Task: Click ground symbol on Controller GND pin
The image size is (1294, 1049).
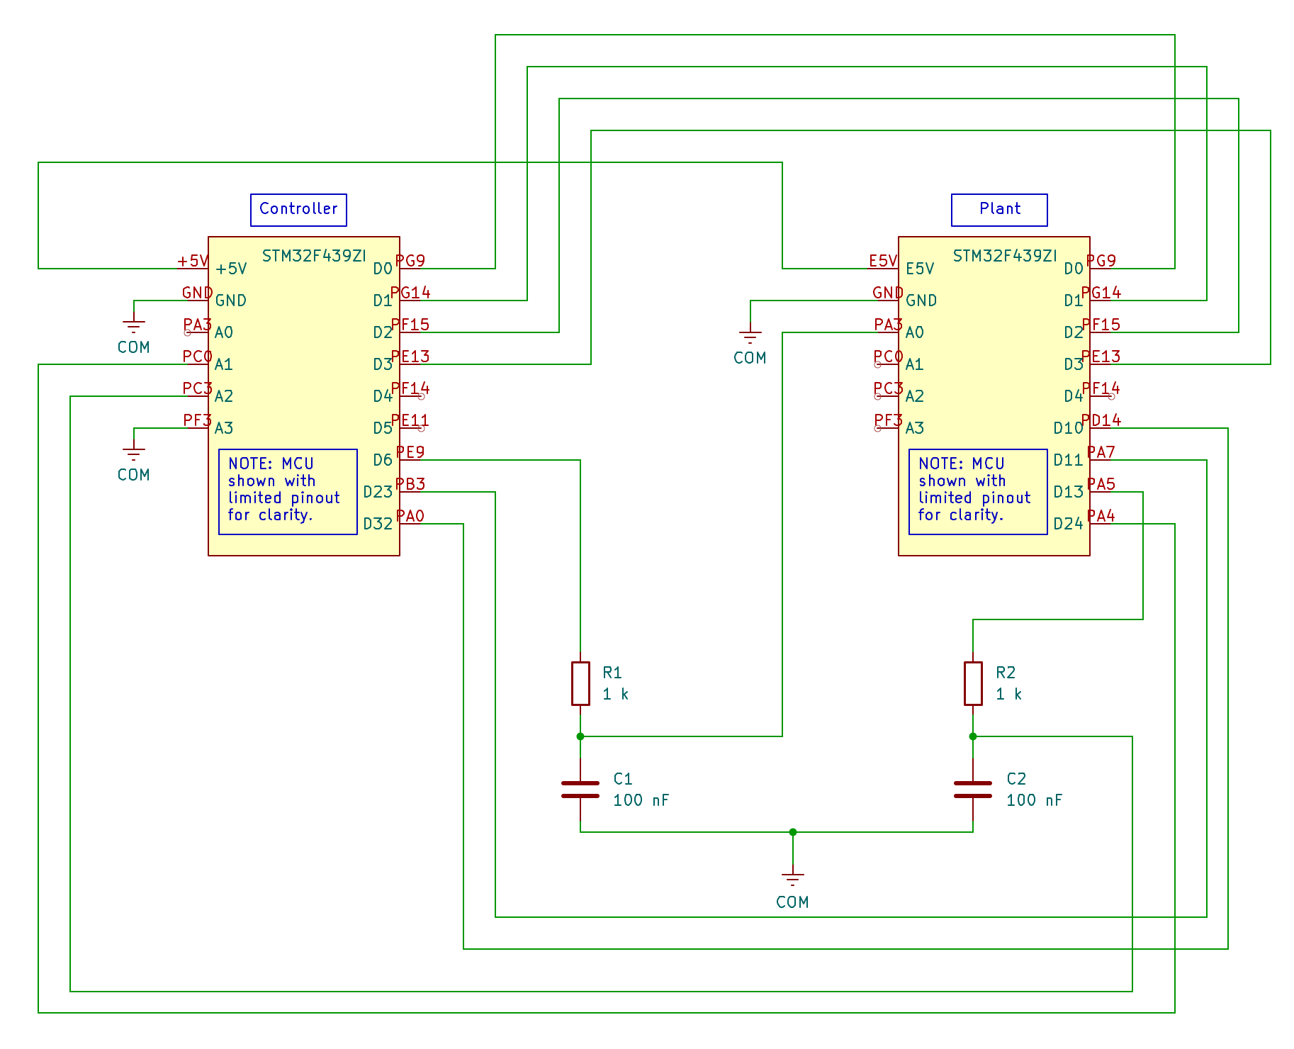Action: [x=133, y=325]
